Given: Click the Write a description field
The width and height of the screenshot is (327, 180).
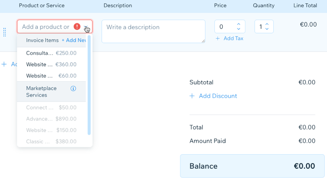Looking at the screenshot, I should [154, 31].
